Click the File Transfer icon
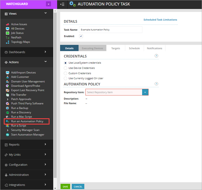Image resolution: width=202 pixels, height=190 pixels. coord(8,95)
